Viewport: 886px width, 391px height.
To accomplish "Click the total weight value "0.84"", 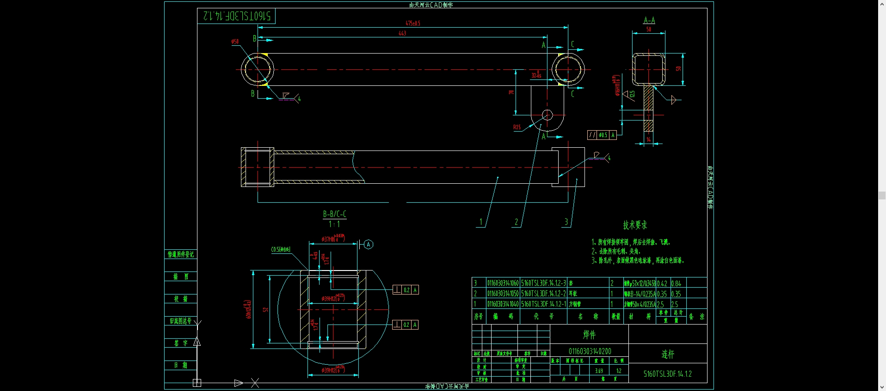I will (x=676, y=283).
